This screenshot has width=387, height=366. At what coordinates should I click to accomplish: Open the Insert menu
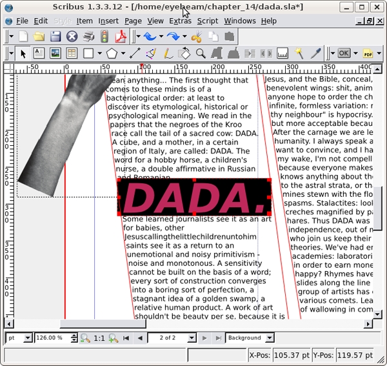(x=108, y=21)
